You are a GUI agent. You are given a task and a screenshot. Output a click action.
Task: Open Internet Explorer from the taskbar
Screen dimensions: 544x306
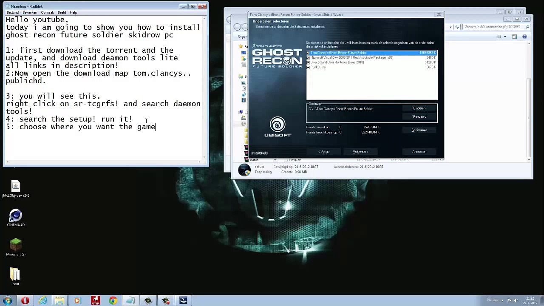click(x=43, y=300)
